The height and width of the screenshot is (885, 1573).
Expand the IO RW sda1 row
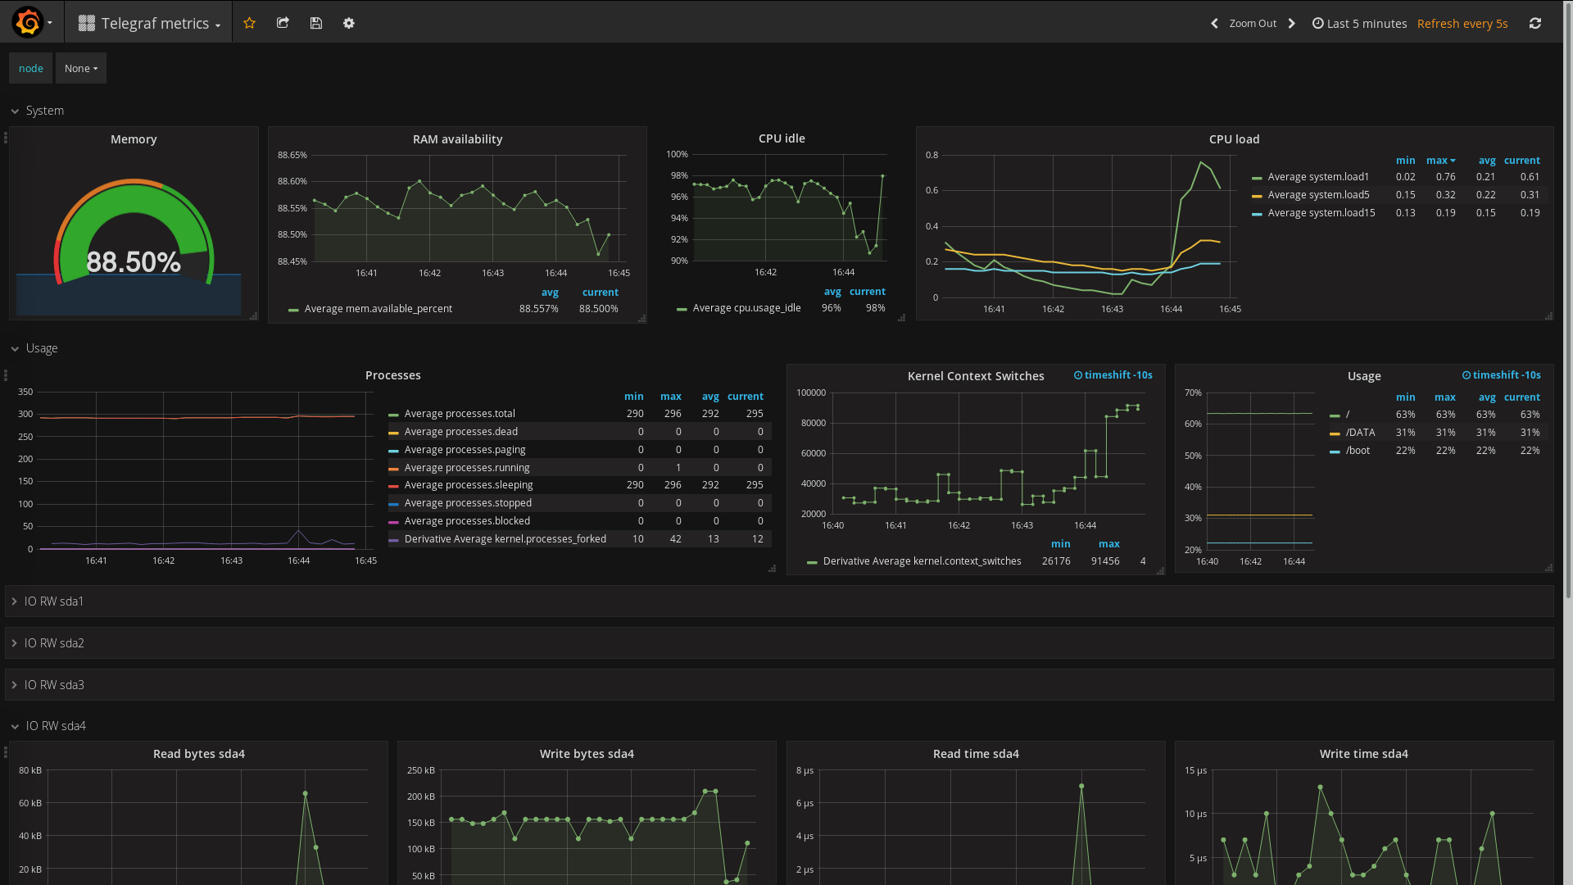53,601
